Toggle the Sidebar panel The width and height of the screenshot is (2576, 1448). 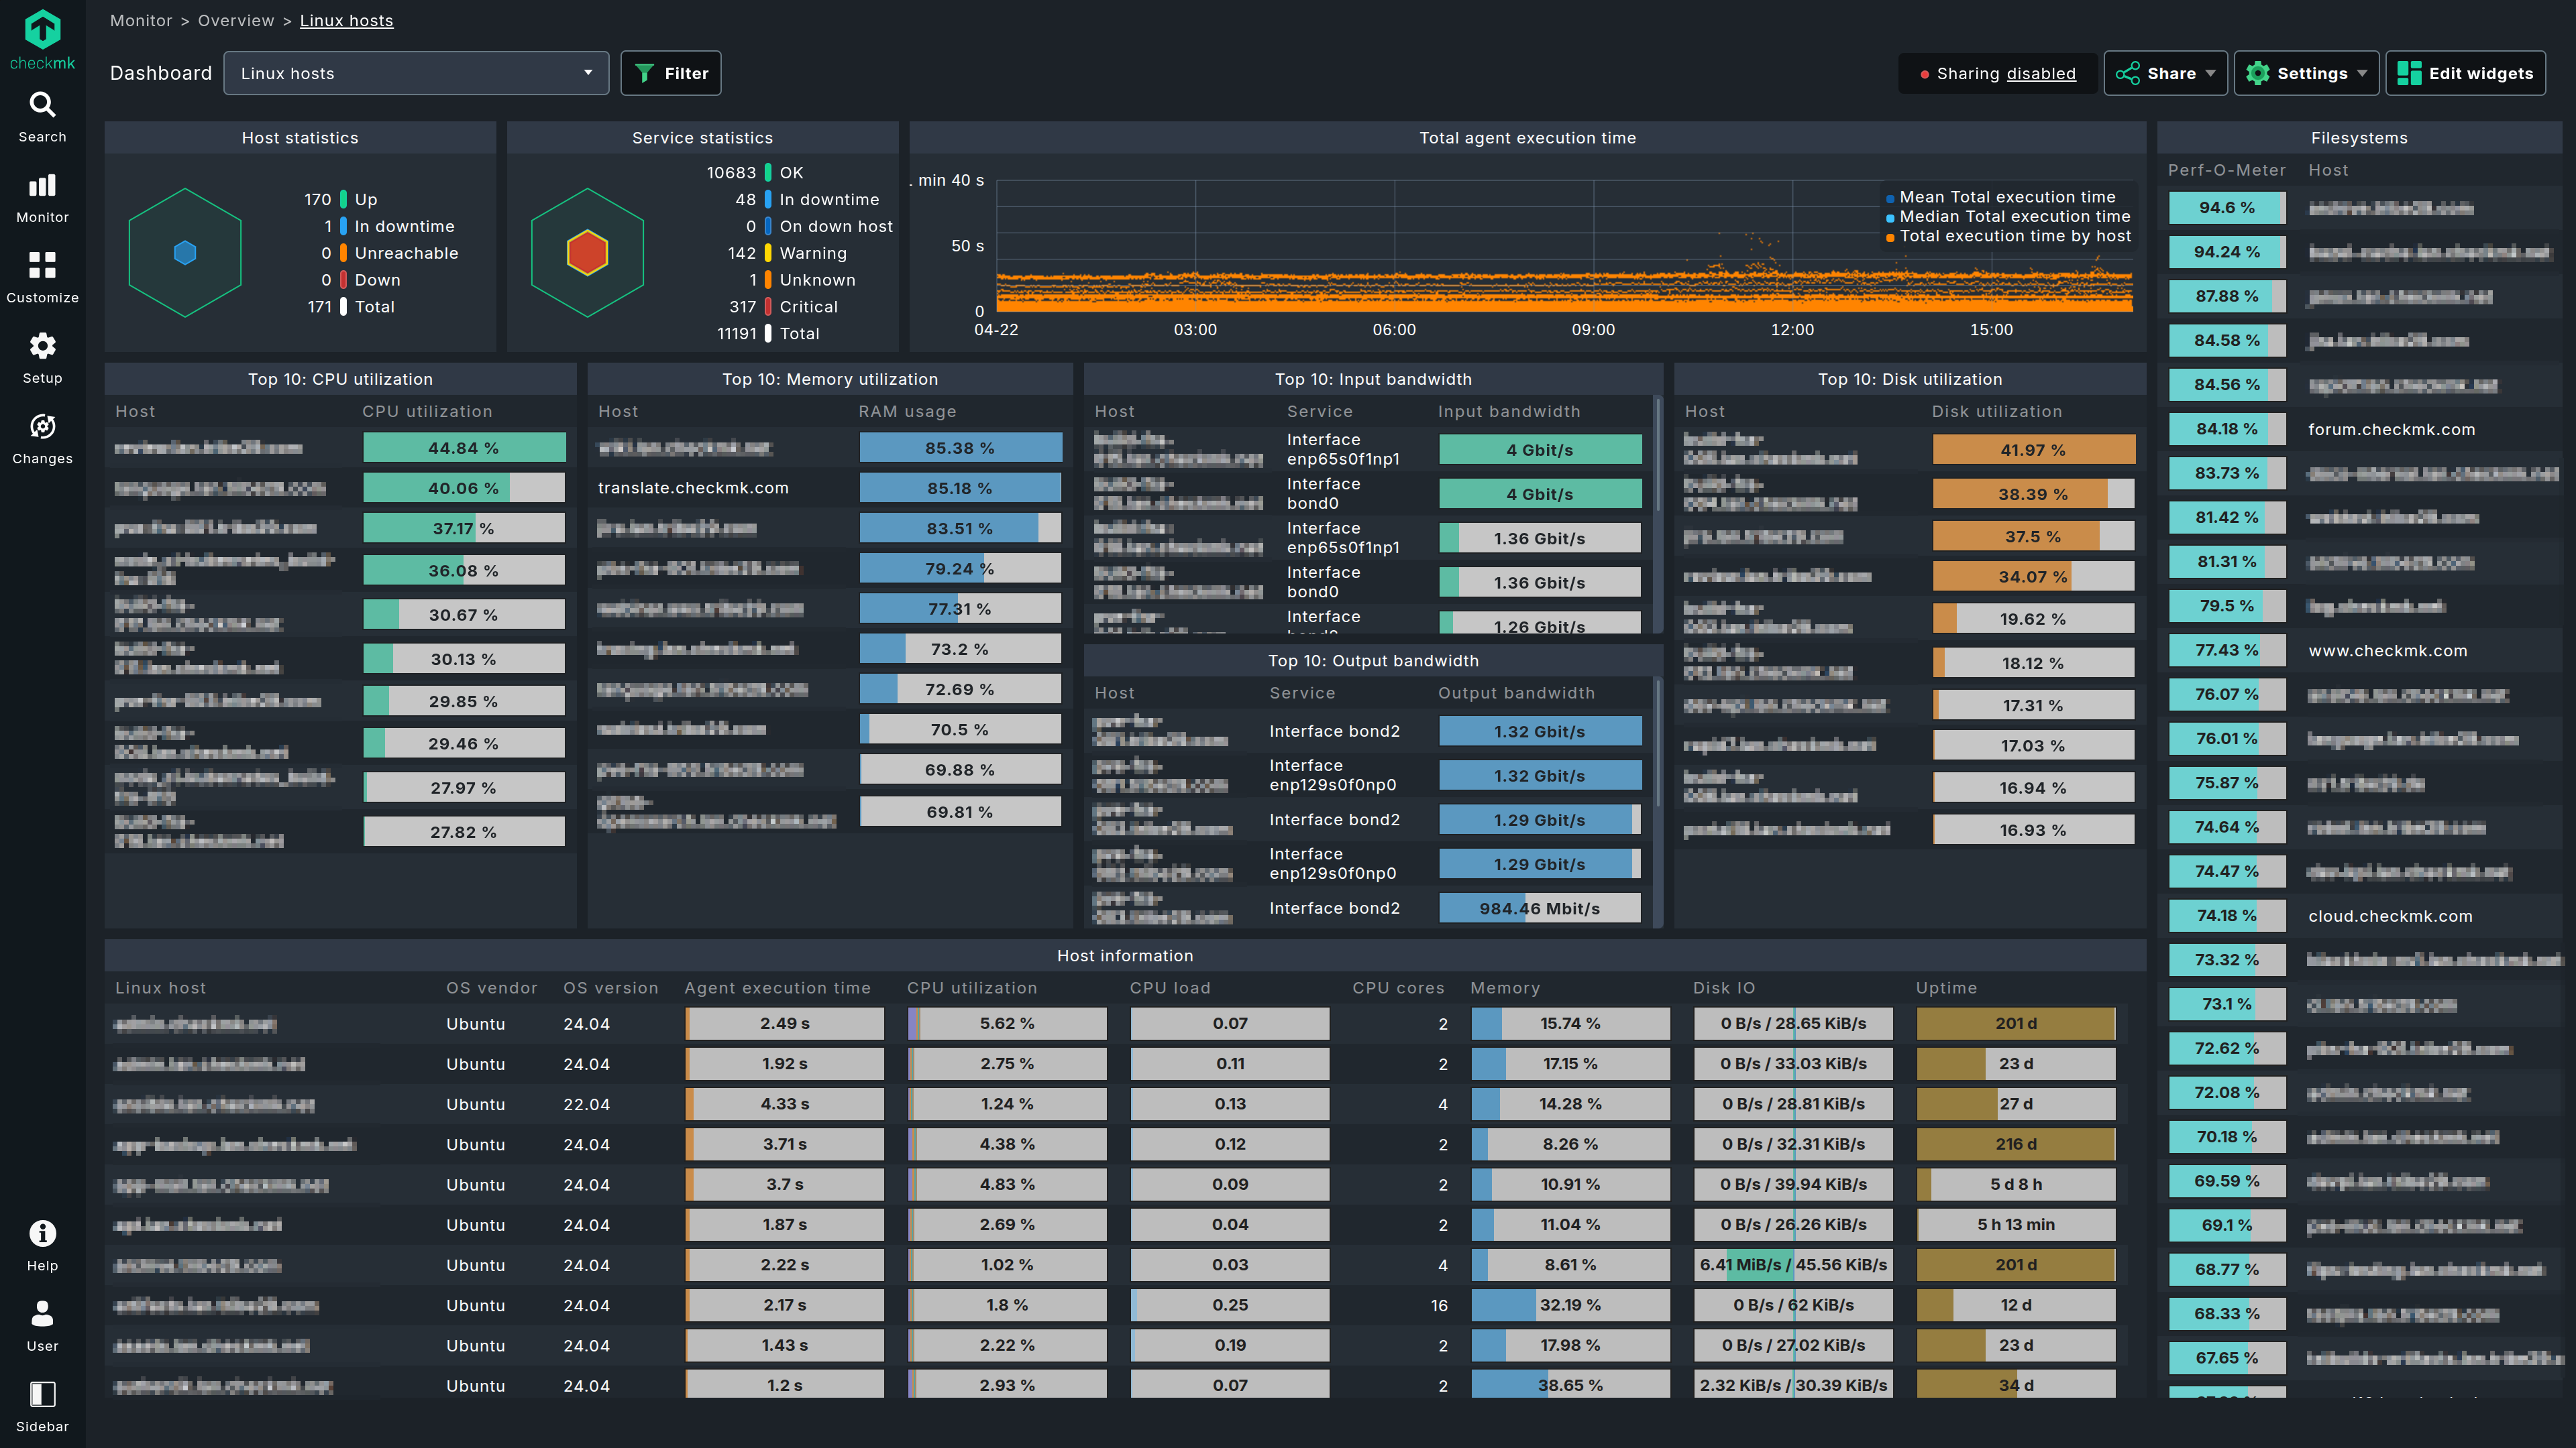tap(42, 1395)
